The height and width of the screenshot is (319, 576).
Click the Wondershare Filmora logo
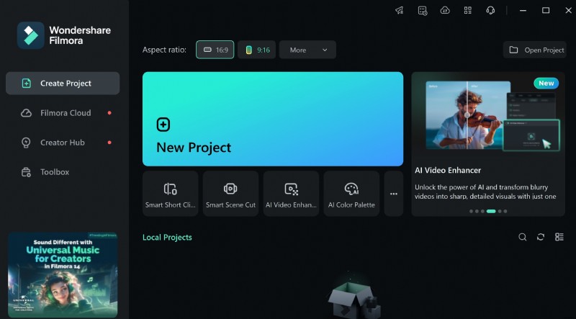[x=31, y=35]
